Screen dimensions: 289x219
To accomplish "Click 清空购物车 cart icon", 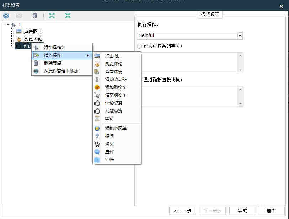I will pos(97,95).
